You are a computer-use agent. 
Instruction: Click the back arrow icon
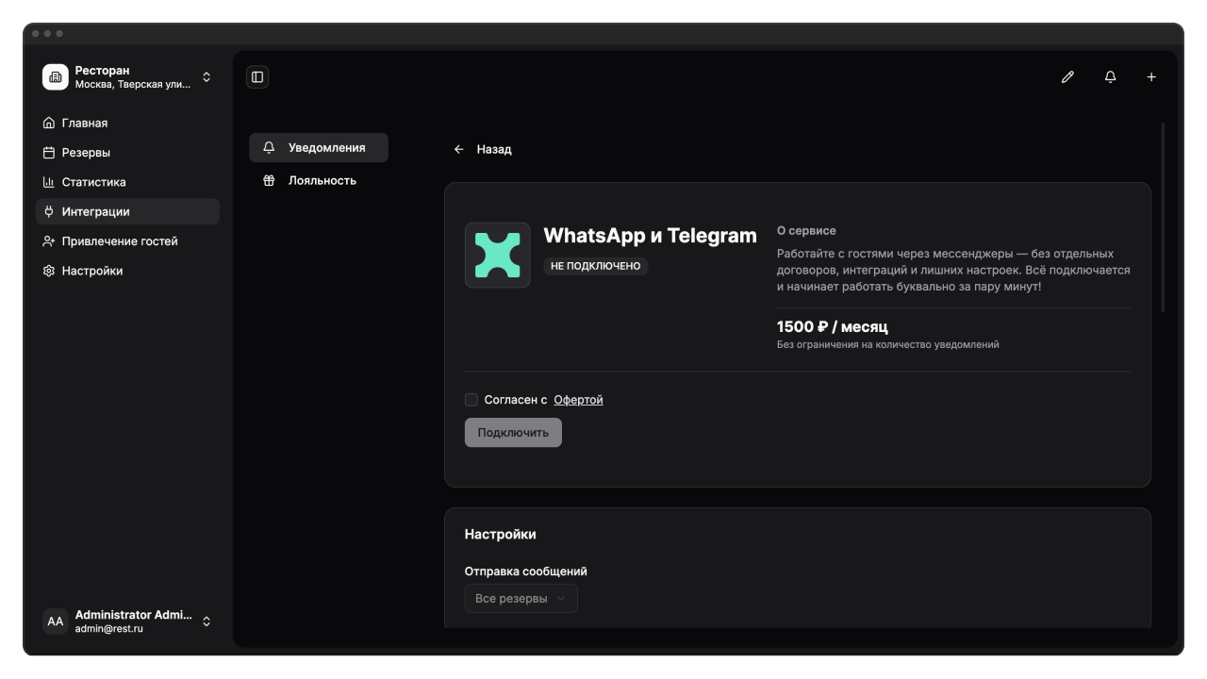click(459, 149)
